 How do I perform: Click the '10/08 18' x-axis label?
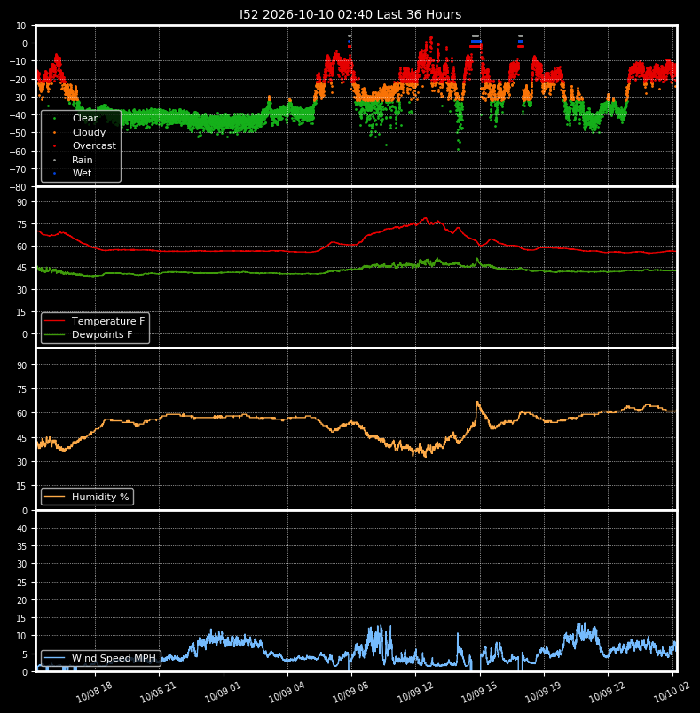(94, 692)
